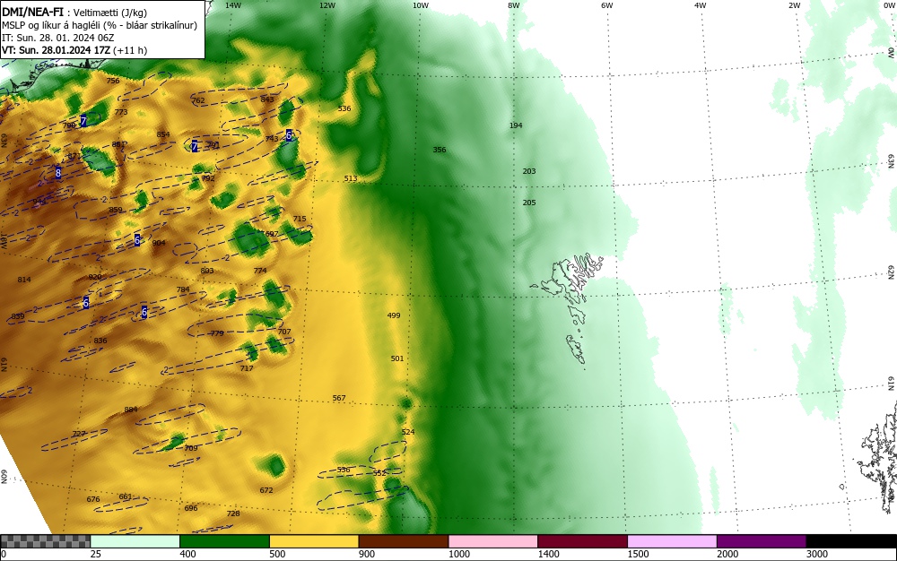
Task: Select the '10W' longitude label
Action: (x=421, y=5)
